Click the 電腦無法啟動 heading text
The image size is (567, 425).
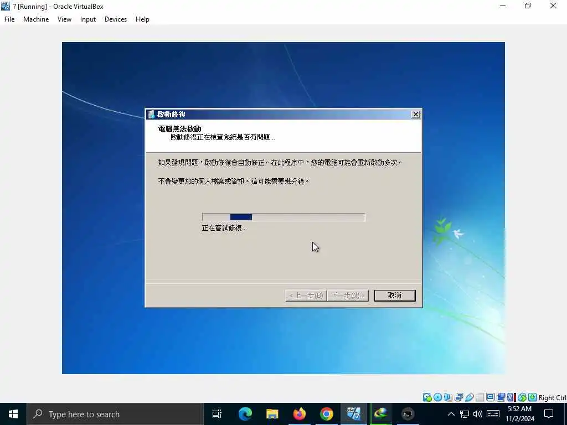pos(180,128)
